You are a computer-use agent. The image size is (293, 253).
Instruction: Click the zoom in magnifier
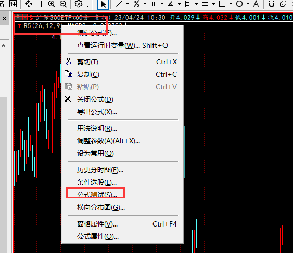click(x=52, y=4)
